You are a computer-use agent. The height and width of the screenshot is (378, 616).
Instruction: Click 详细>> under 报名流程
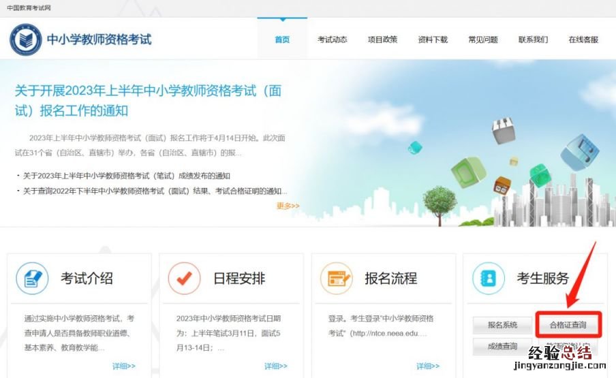tap(428, 366)
